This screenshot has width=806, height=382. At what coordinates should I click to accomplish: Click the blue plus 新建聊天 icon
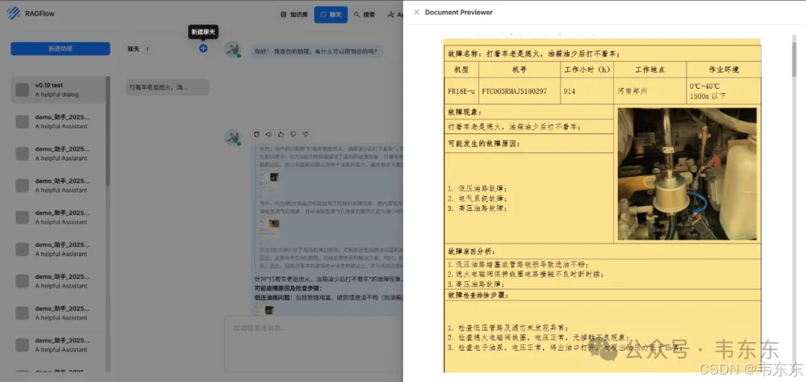point(203,48)
